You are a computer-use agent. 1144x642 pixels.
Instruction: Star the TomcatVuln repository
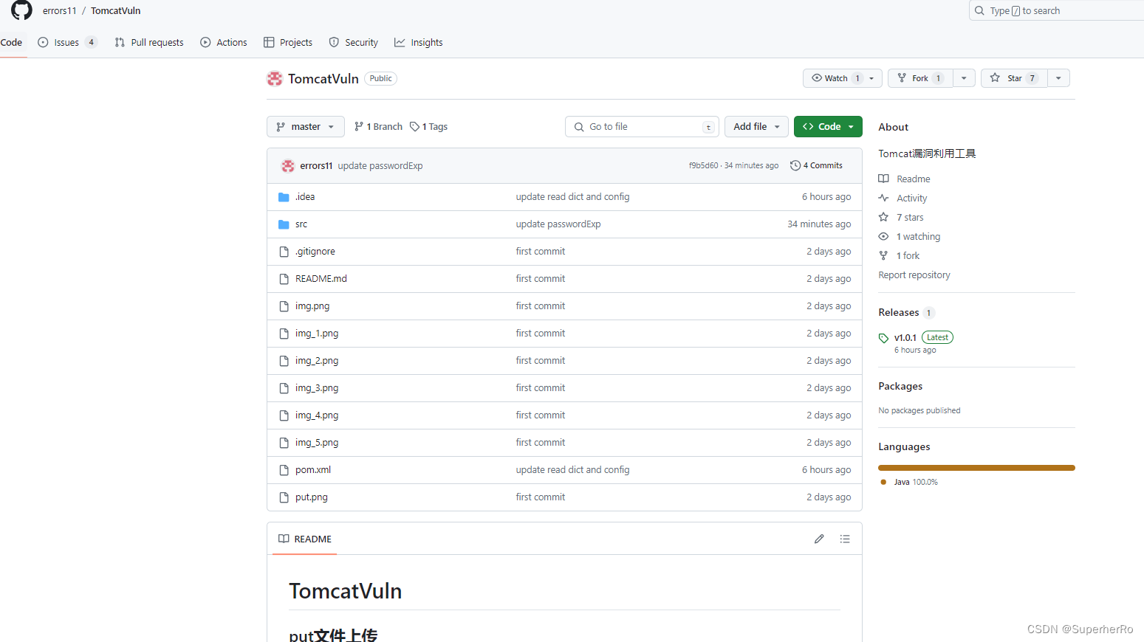pyautogui.click(x=1013, y=77)
